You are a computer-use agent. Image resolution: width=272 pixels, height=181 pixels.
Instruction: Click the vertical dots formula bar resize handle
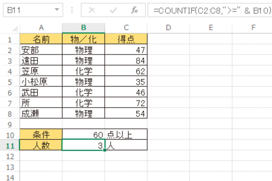point(72,10)
